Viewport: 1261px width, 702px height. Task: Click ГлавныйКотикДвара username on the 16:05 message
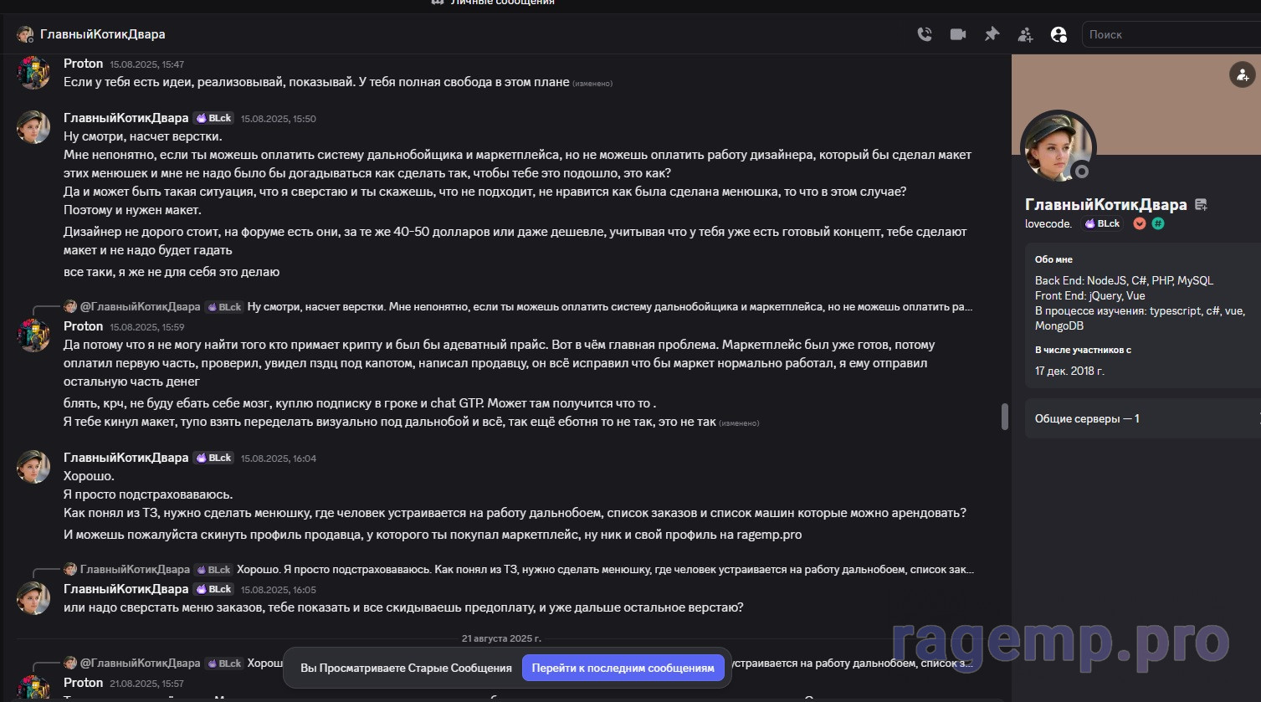(126, 589)
